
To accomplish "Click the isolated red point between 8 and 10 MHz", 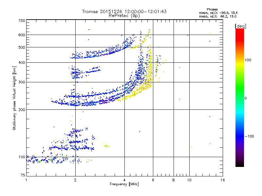I will click(x=179, y=99).
